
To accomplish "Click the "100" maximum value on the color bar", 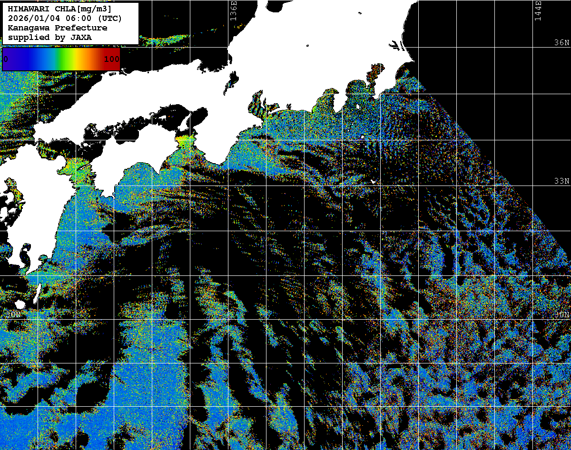I will [112, 59].
